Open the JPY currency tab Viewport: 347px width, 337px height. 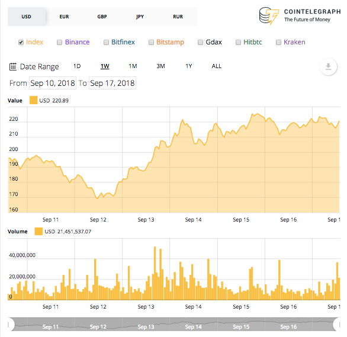[x=140, y=17]
